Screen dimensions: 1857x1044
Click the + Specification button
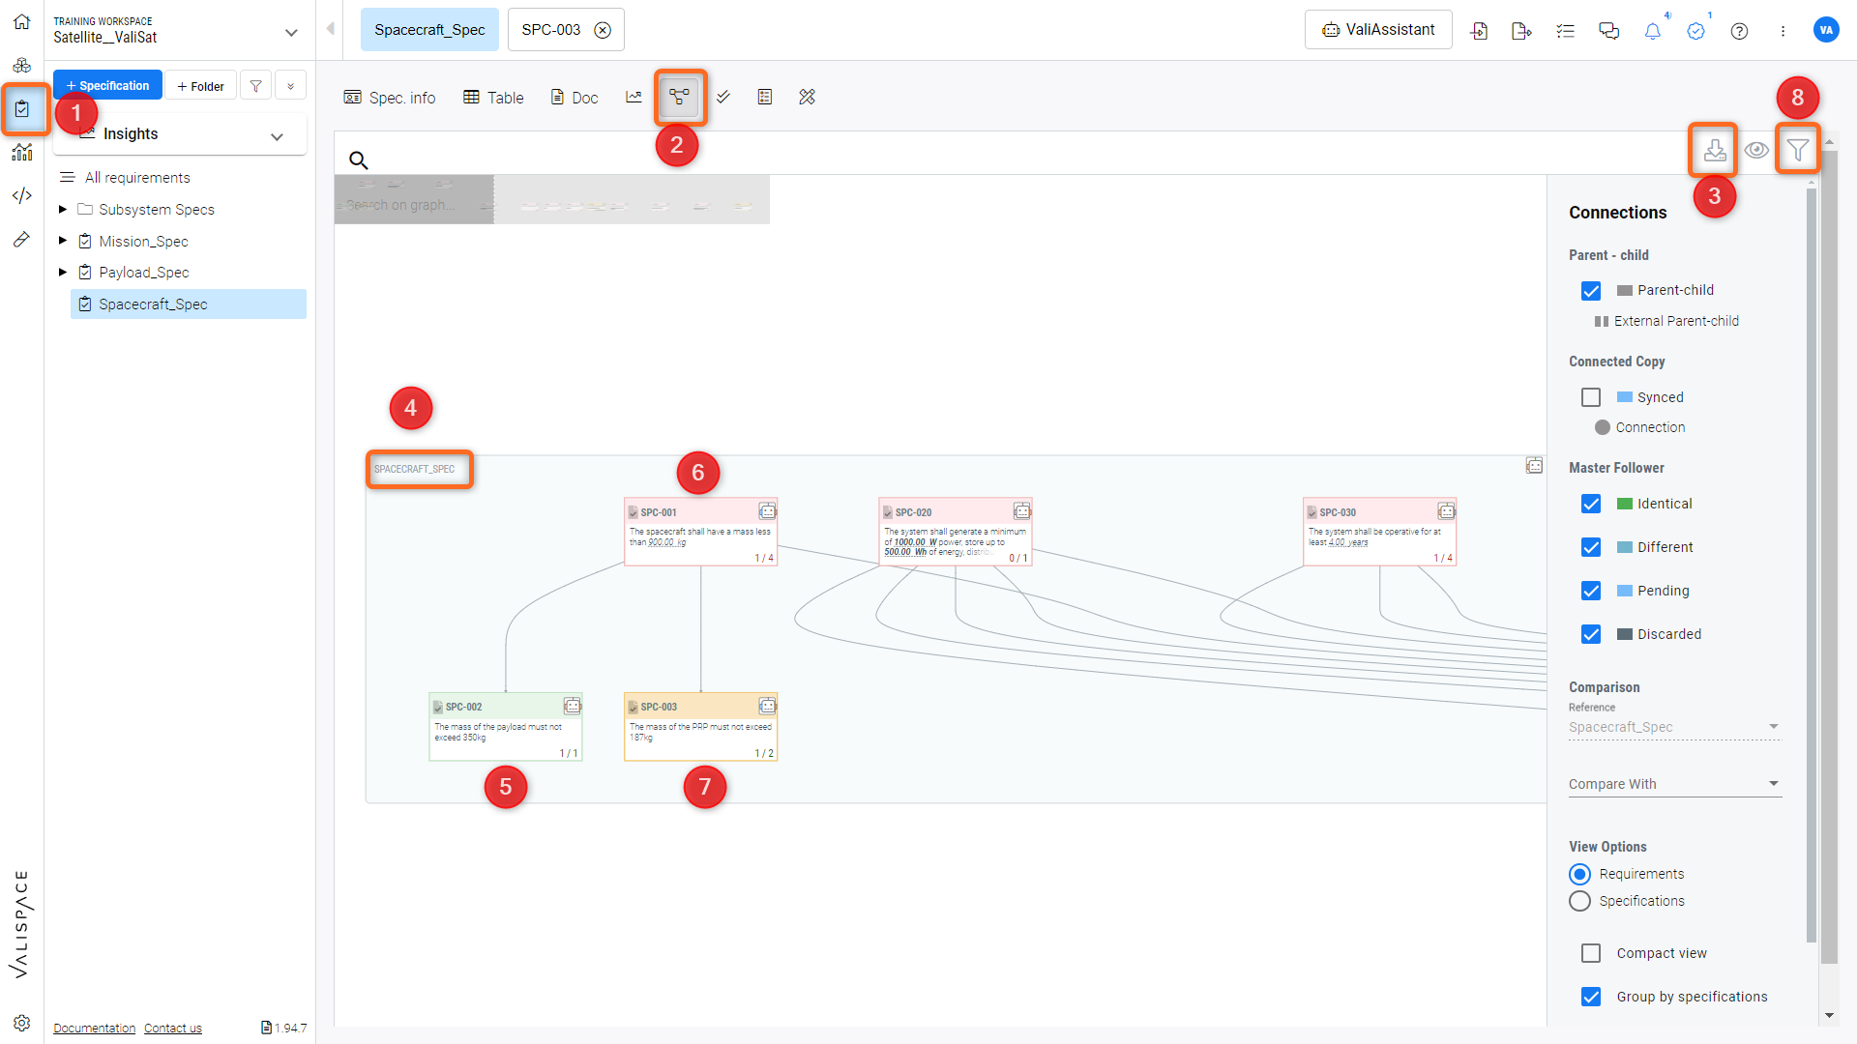tap(107, 86)
